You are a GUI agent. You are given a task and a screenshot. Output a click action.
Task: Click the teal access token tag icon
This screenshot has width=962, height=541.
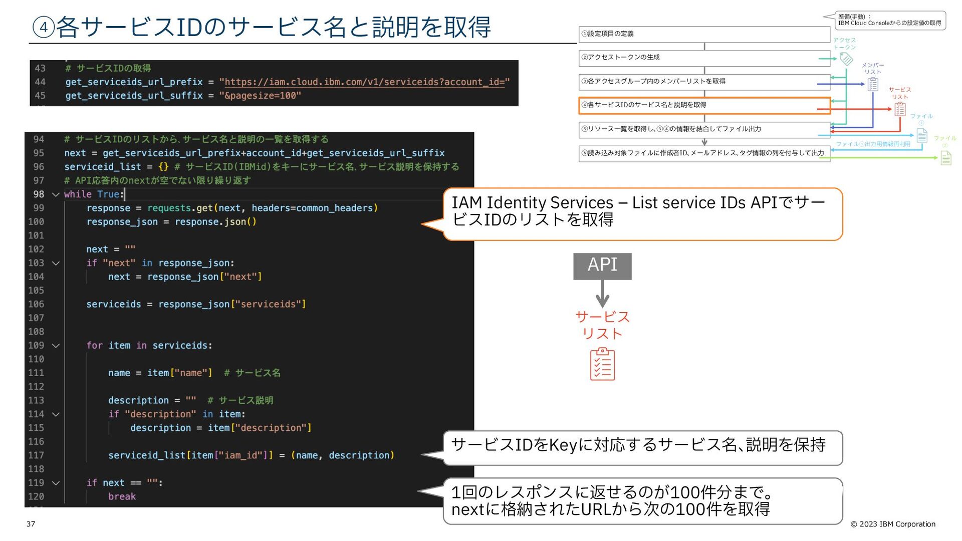point(846,59)
